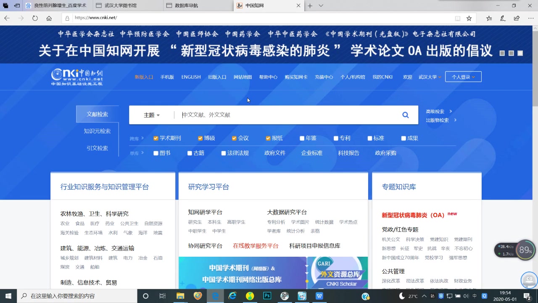This screenshot has height=303, width=538.
Task: Check the 图书 checkbox
Action: 156,153
